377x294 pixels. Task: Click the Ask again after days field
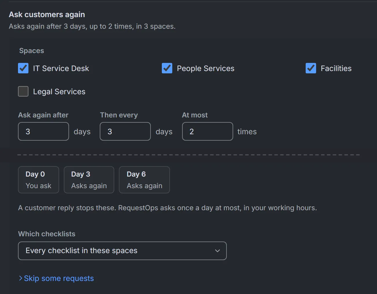[x=43, y=131]
